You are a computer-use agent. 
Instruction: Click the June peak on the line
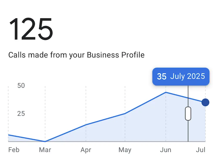[166, 92]
